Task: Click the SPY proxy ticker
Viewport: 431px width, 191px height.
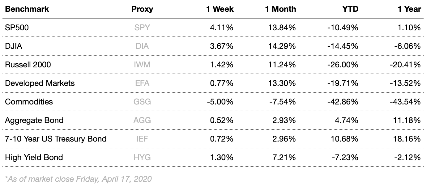Action: (142, 28)
